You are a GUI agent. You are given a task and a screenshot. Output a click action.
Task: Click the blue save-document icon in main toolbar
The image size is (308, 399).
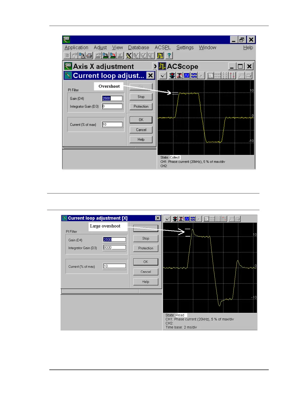pyautogui.click(x=82, y=55)
